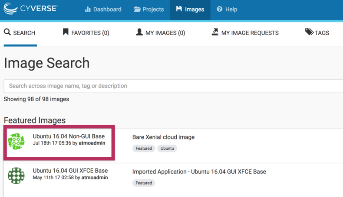Focus the image search input field

[x=173, y=86]
